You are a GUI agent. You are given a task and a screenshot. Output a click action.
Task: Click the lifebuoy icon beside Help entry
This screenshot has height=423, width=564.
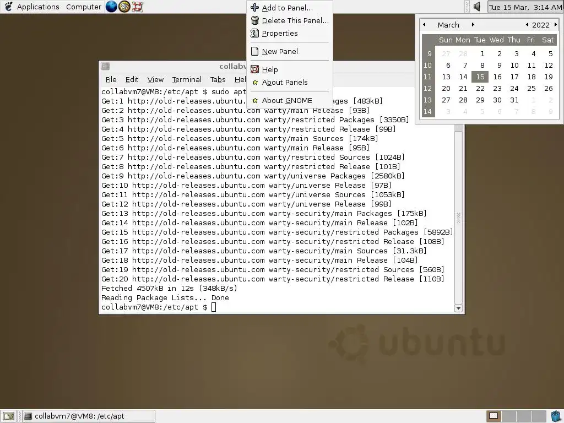254,69
